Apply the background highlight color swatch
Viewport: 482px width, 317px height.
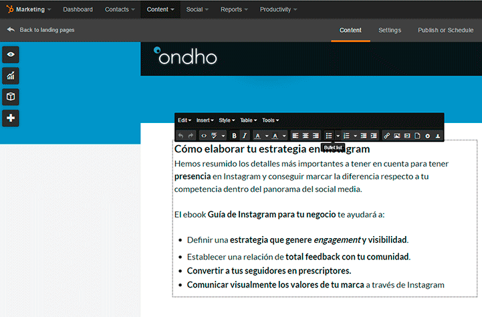pos(275,136)
